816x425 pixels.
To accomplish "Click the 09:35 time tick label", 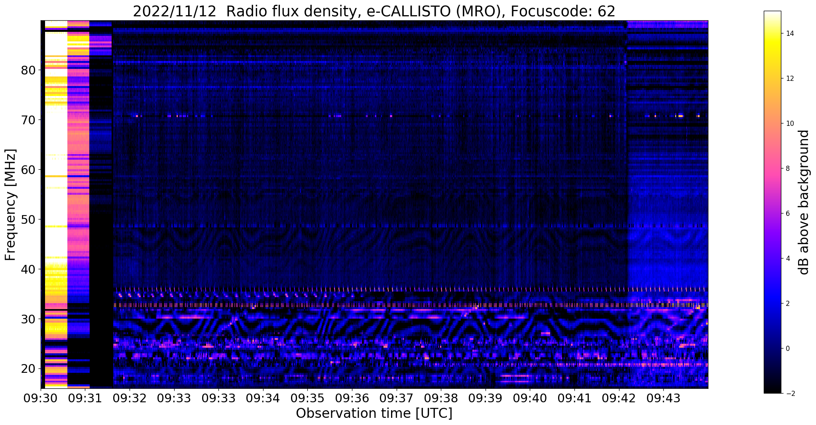I will tap(307, 398).
